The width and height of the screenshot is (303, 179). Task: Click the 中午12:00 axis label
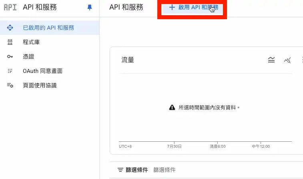point(261,147)
